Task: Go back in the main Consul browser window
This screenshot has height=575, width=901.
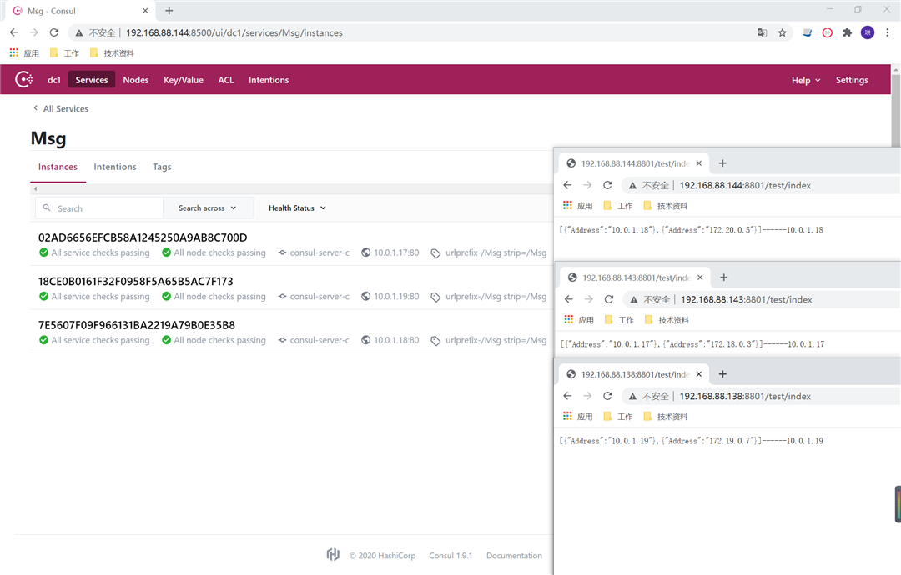Action: click(x=14, y=32)
